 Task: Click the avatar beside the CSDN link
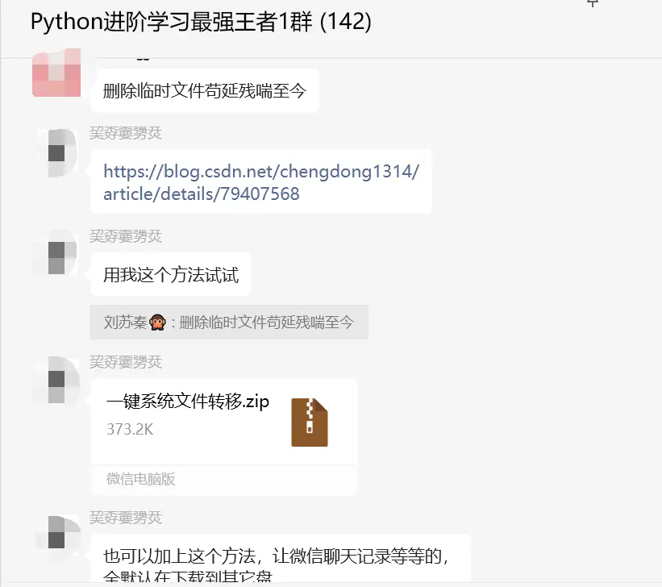point(56,153)
